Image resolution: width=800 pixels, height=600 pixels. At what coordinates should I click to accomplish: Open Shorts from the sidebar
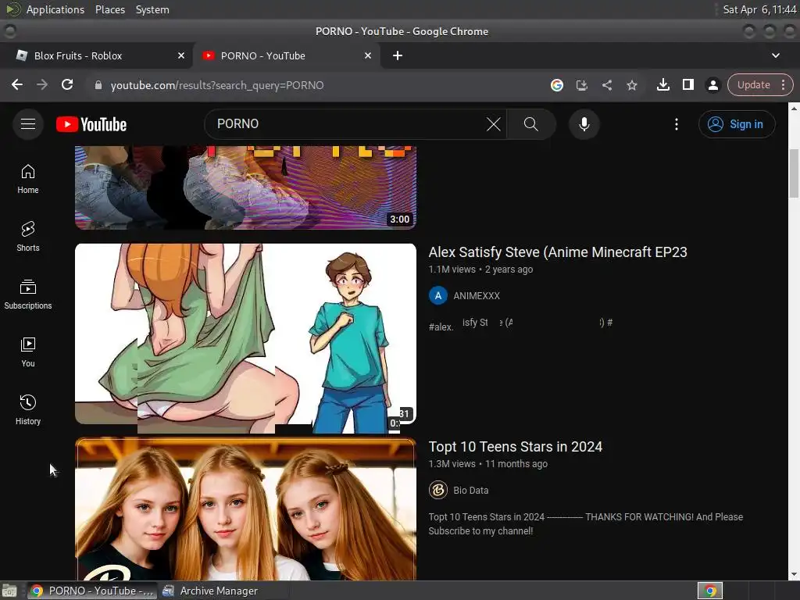27,237
